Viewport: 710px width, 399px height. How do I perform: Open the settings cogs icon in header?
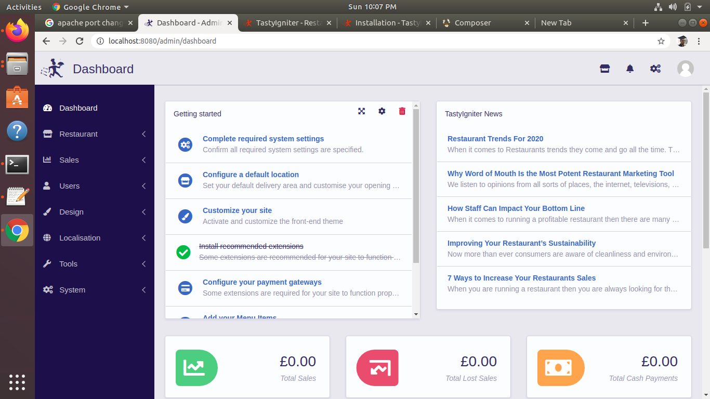point(655,69)
